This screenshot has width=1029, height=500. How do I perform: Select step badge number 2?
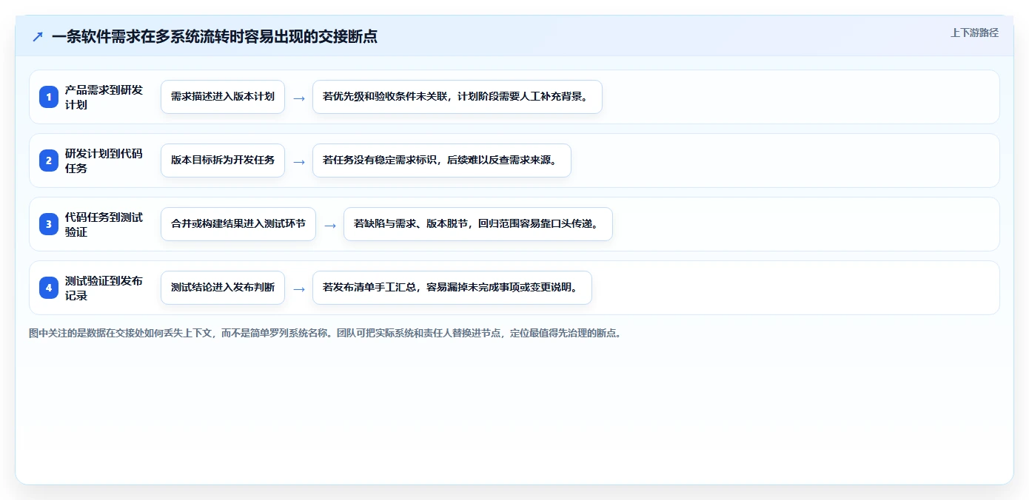(x=49, y=161)
